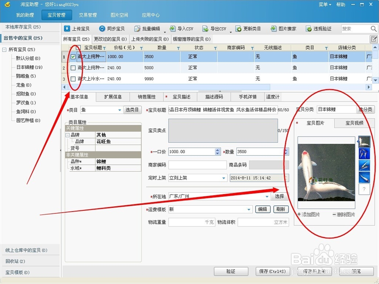This screenshot has height=284, width=379.
Task: Click the 同步宝贝 sync icon
Action: click(x=102, y=28)
